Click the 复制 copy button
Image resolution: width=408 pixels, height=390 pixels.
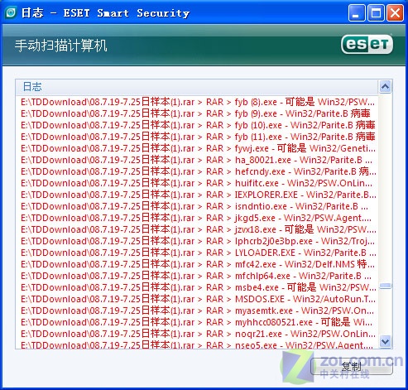352,367
